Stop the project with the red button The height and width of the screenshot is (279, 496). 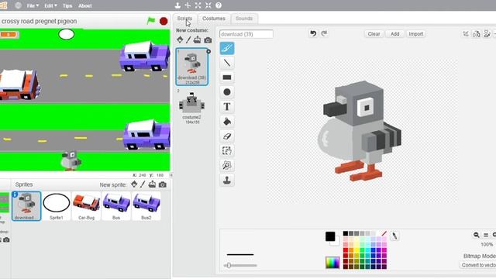point(164,21)
